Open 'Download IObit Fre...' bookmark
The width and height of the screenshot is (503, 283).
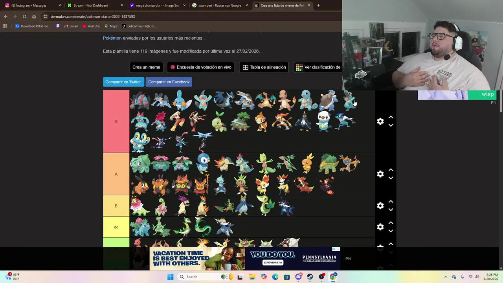(x=33, y=26)
